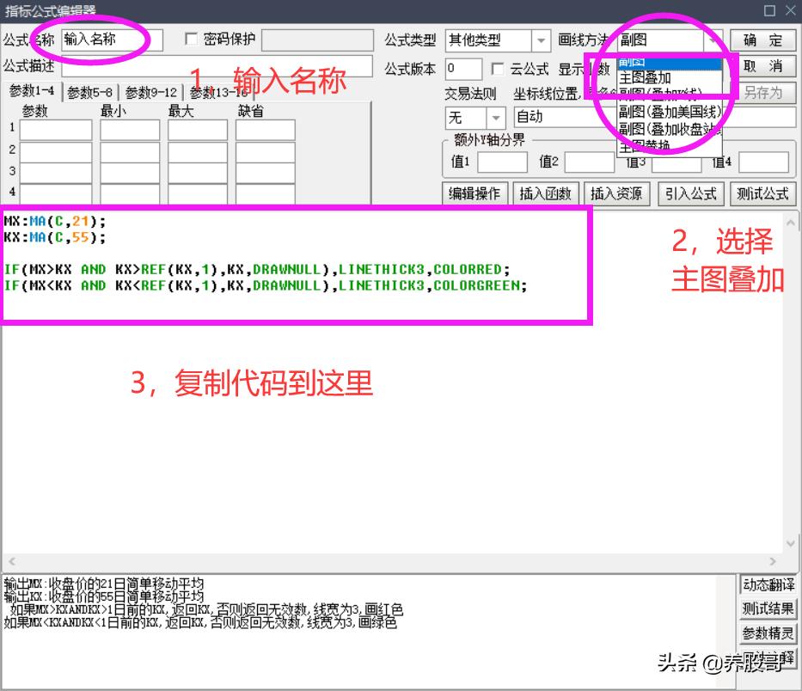This screenshot has width=802, height=691.
Task: Click 引入公式 to import a formula
Action: point(689,194)
